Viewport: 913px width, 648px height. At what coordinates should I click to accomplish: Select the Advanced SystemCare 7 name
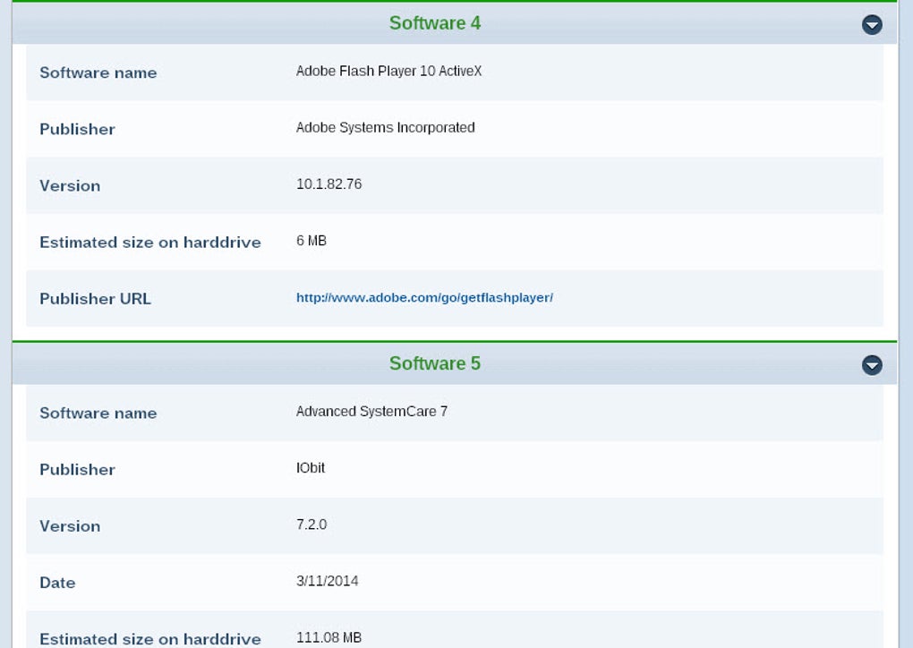click(x=372, y=412)
